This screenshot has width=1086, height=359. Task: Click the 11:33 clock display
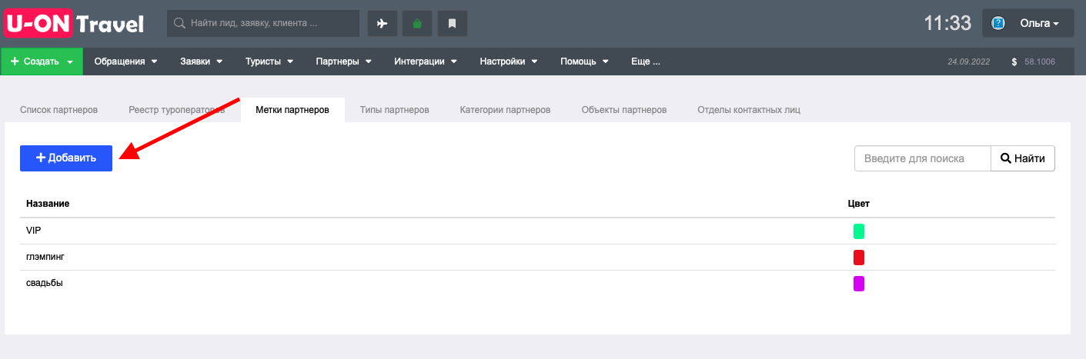click(x=947, y=23)
